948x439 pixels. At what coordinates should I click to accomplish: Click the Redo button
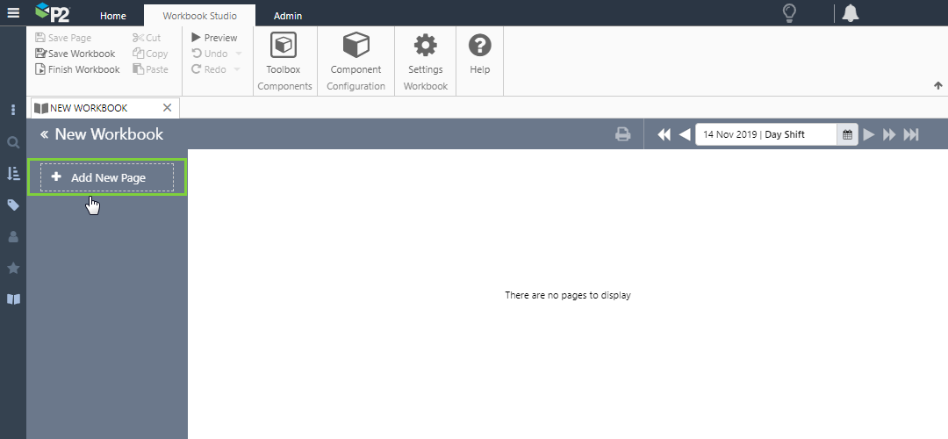[209, 69]
